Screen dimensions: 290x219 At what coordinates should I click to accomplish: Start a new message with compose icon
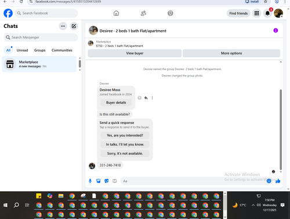click(x=74, y=26)
